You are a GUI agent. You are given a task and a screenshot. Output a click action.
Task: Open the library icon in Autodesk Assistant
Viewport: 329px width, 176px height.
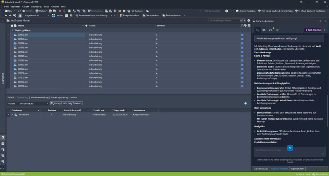[264, 30]
